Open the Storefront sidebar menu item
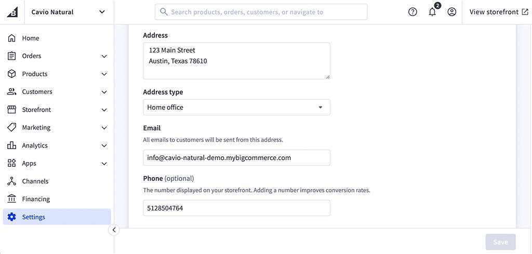The height and width of the screenshot is (254, 532). 36,110
